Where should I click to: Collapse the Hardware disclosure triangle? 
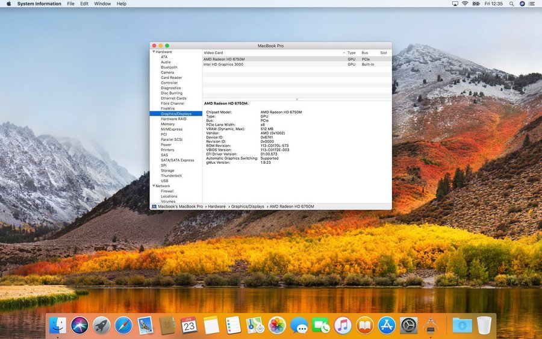(x=154, y=52)
